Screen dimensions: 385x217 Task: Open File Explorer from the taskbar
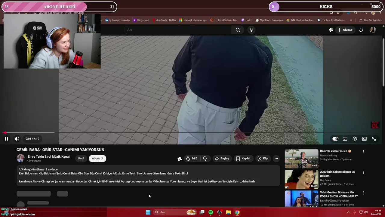[x=228, y=212]
